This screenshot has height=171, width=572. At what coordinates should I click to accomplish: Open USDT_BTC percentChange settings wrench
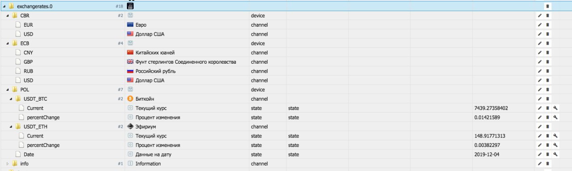coord(555,118)
